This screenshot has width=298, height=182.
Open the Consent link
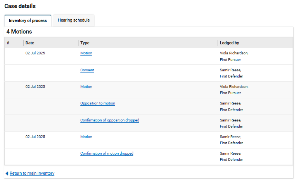point(87,70)
